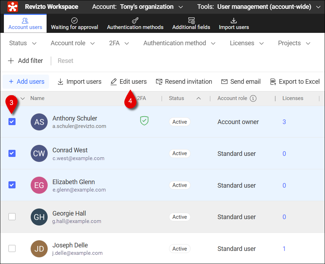Open Conrad West's licenses count 0

tap(284, 154)
